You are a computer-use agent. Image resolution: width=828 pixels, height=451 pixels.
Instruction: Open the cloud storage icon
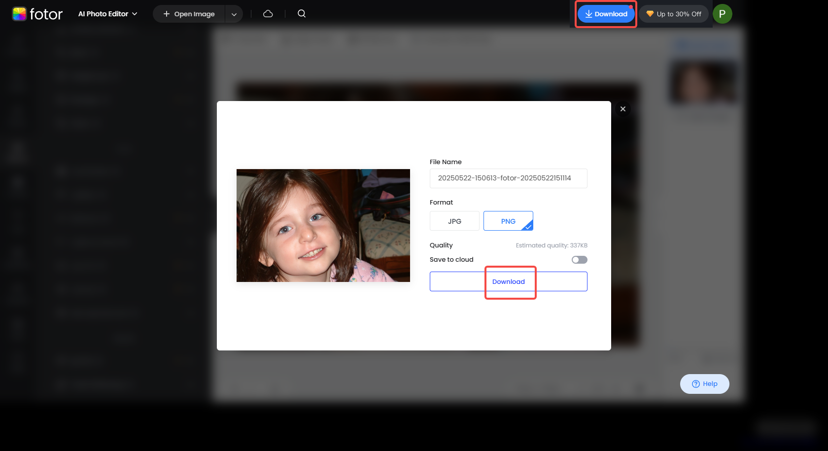[x=268, y=14]
